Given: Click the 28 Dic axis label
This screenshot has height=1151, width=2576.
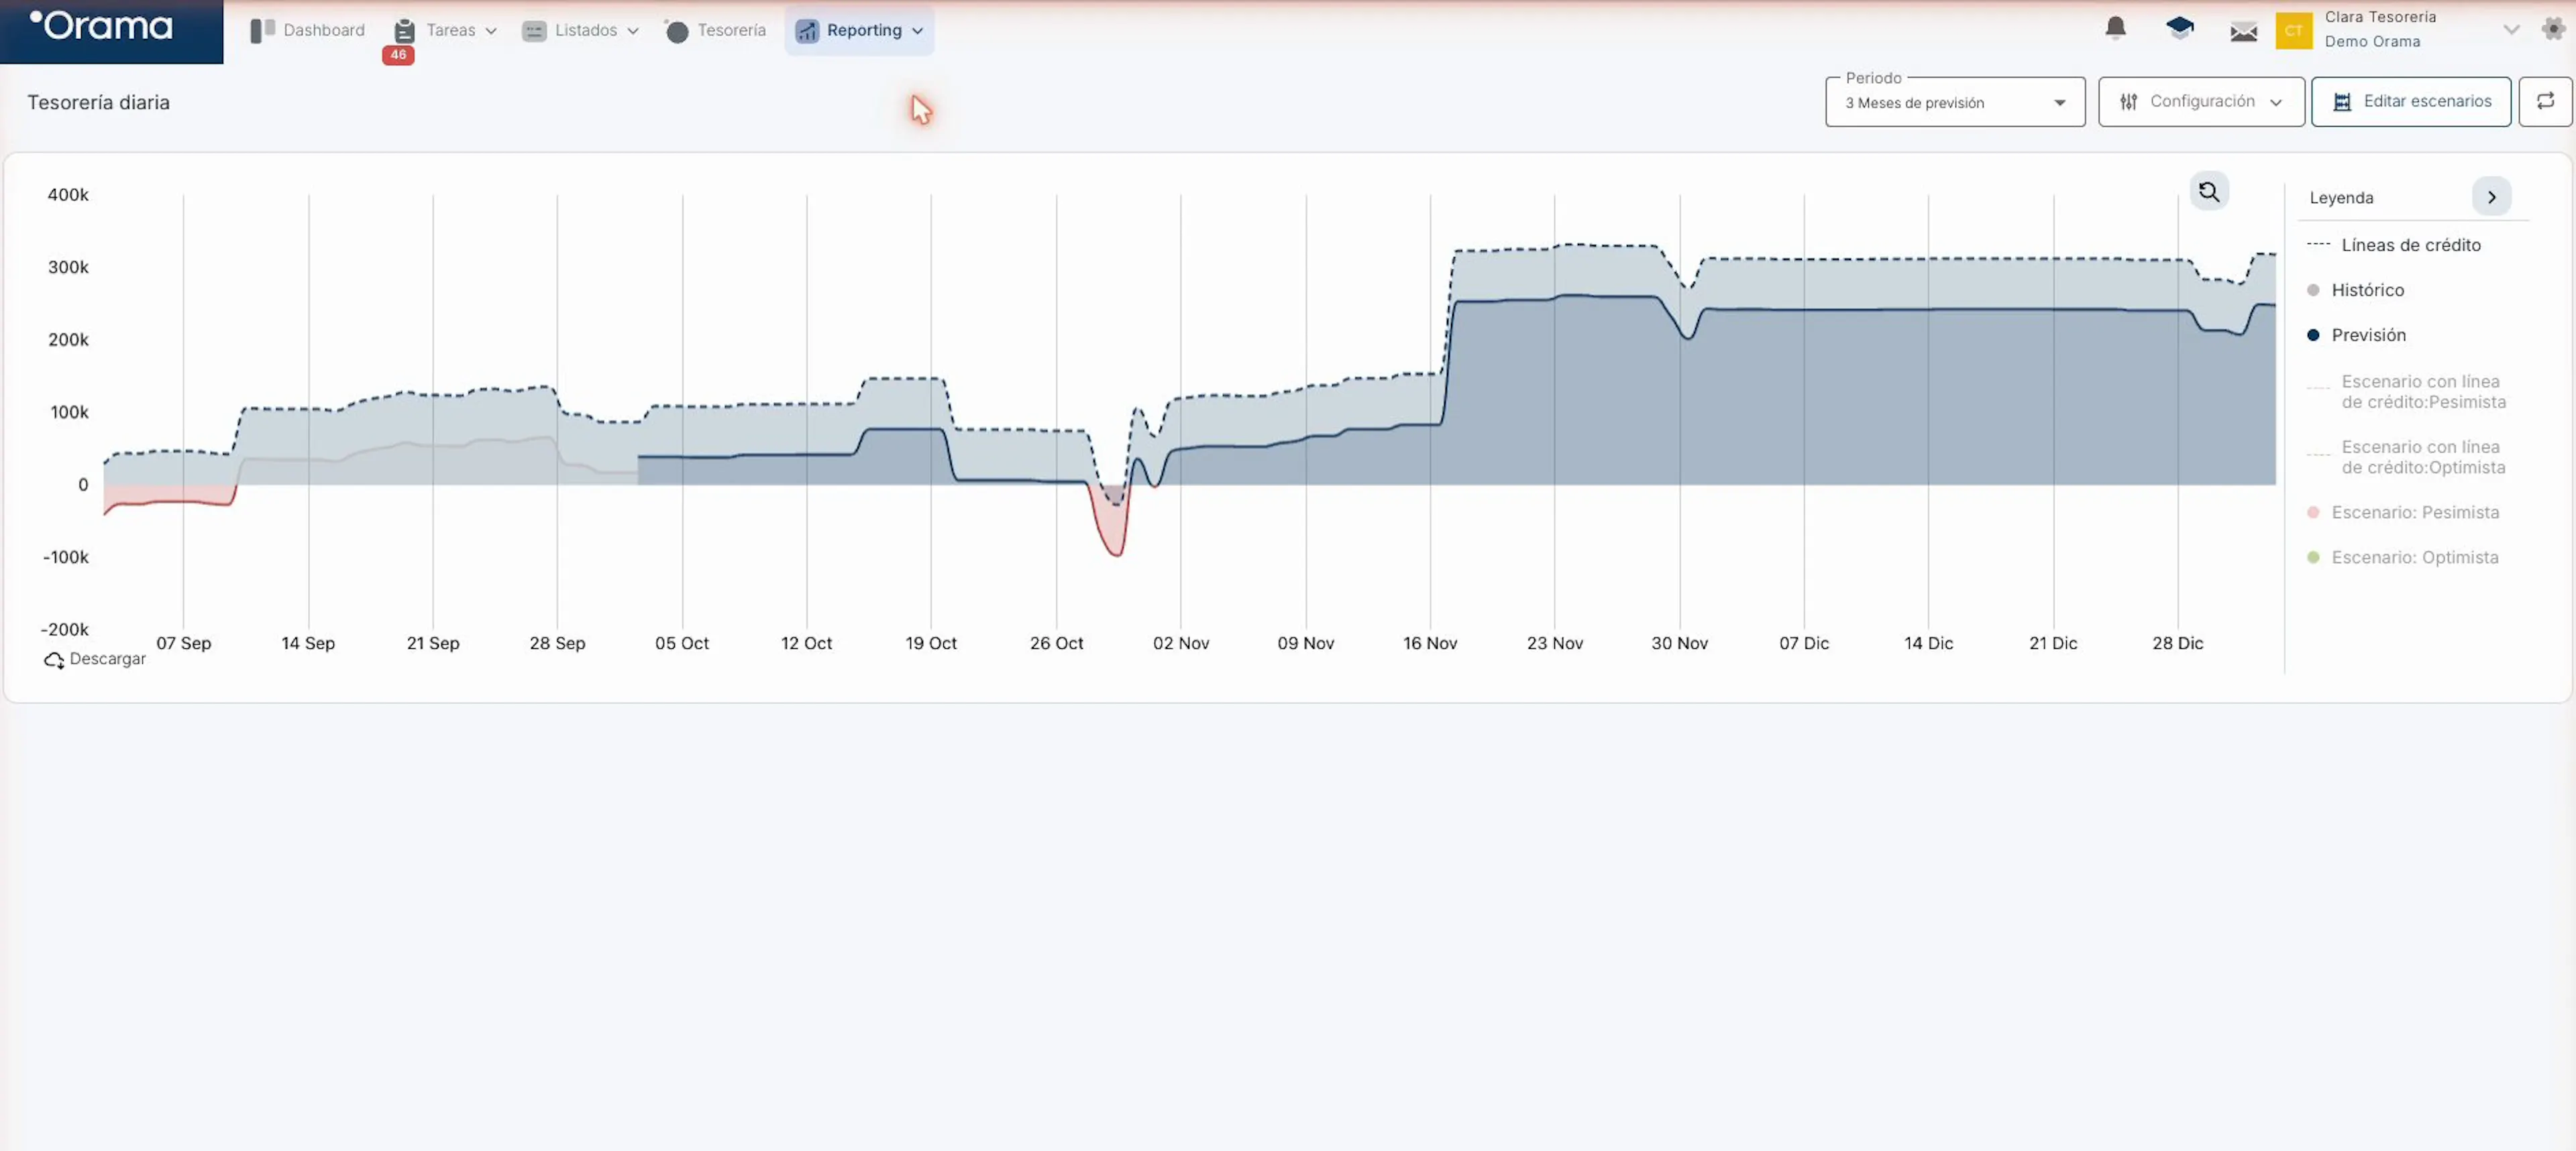Looking at the screenshot, I should [2177, 644].
